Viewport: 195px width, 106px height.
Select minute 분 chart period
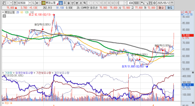click(x=77, y=3)
